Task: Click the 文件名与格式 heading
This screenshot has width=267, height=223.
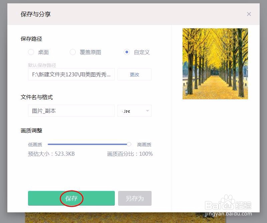Action: click(37, 97)
